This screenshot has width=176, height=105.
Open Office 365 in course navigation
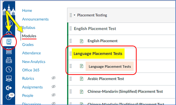pyautogui.click(x=31, y=70)
